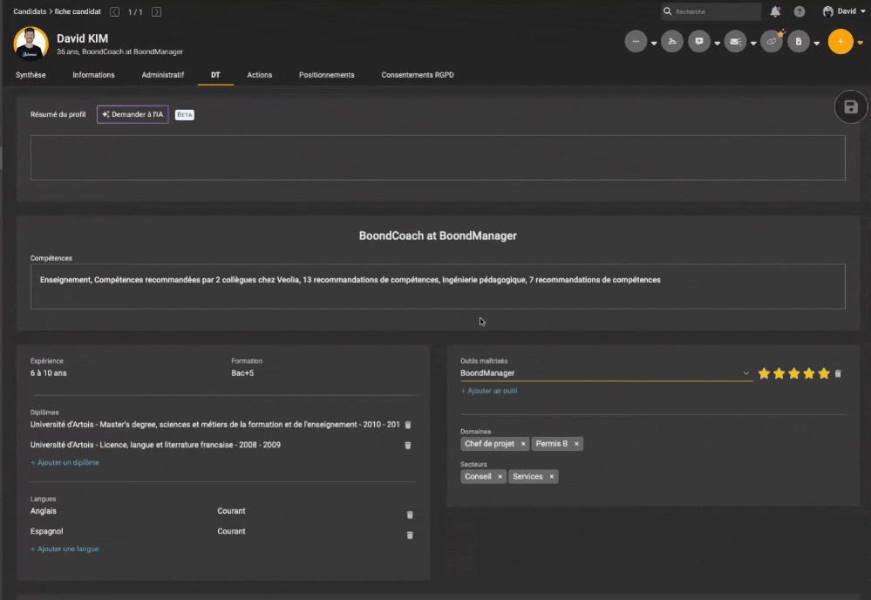
Task: Click the David KIM name heading
Action: click(82, 38)
